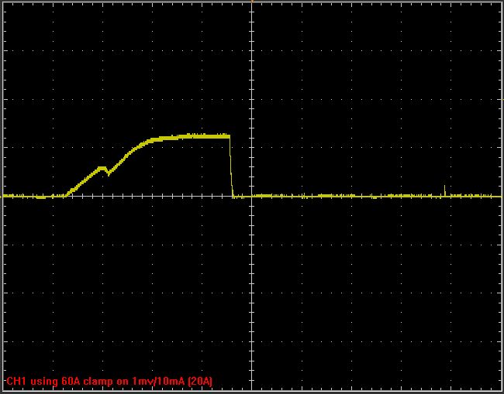Click the small spike on the right baseline
Viewport: 504px width, 394px height.
tap(444, 188)
